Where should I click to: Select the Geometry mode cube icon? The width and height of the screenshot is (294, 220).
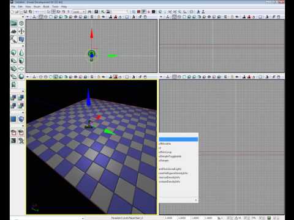[21, 23]
